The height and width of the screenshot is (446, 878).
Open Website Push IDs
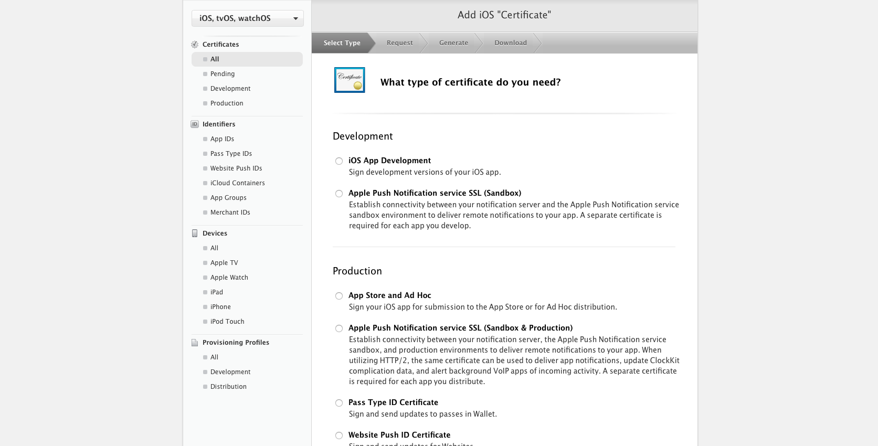236,168
